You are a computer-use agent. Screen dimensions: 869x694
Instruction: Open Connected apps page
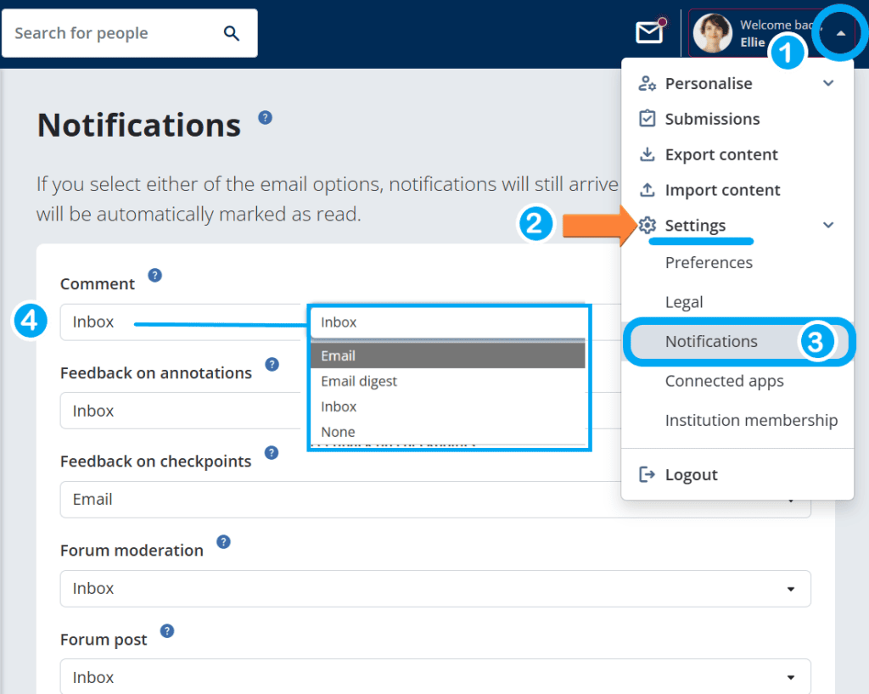725,381
